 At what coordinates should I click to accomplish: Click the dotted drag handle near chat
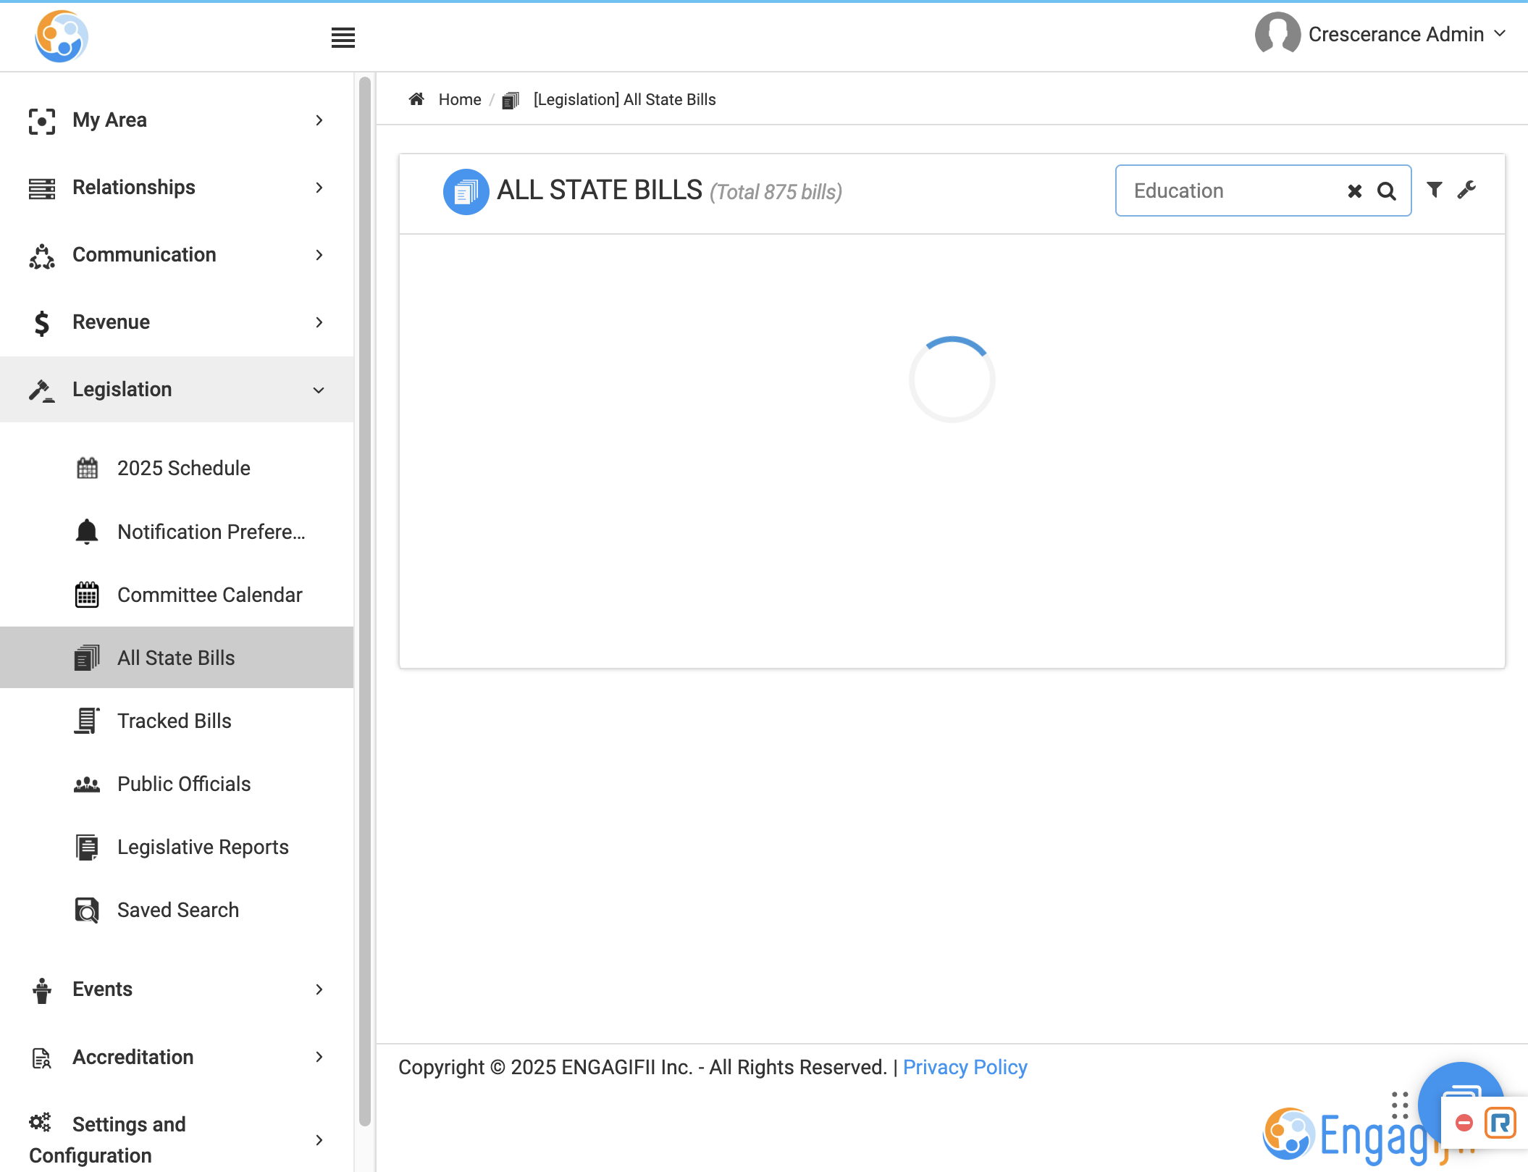[x=1400, y=1105]
